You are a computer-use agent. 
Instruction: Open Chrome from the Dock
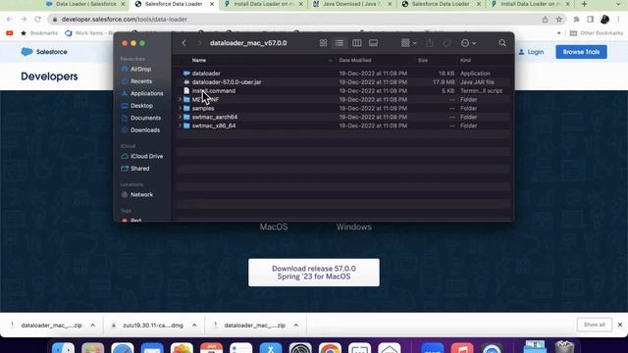330,349
